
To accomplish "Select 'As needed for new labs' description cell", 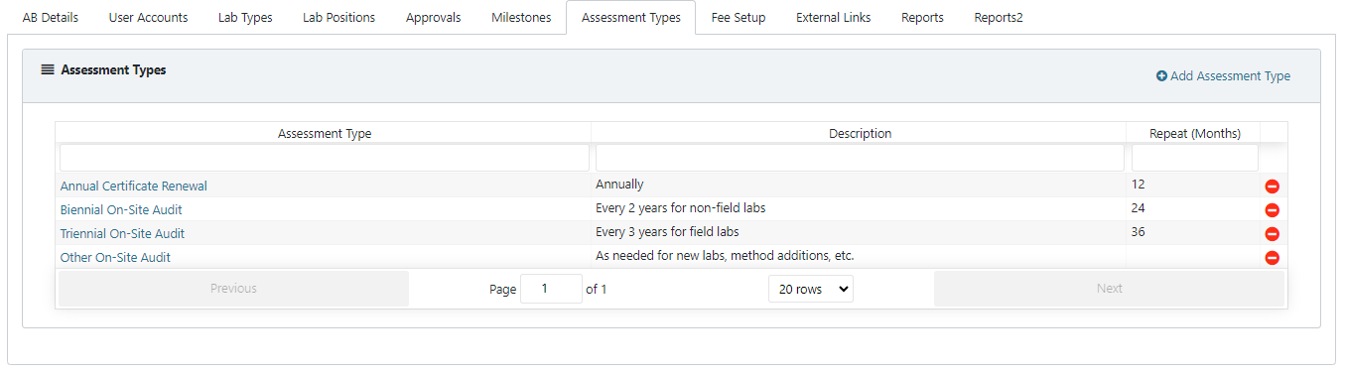I will click(860, 256).
